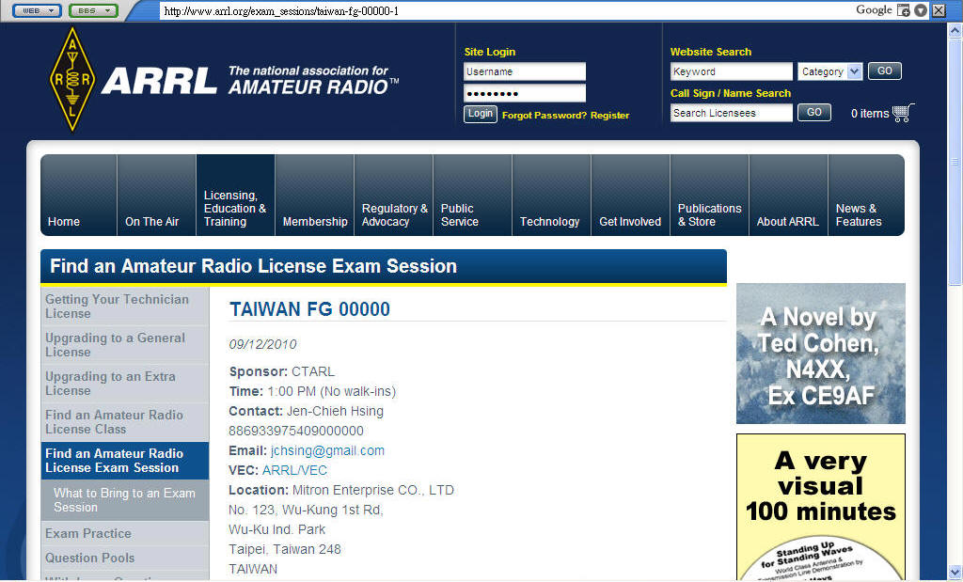
Task: Open the Get Involved menu
Action: click(631, 196)
